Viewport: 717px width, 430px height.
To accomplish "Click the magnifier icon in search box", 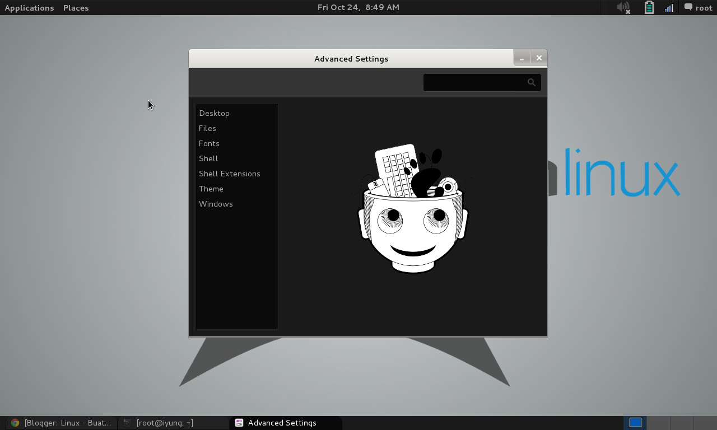I will 531,82.
